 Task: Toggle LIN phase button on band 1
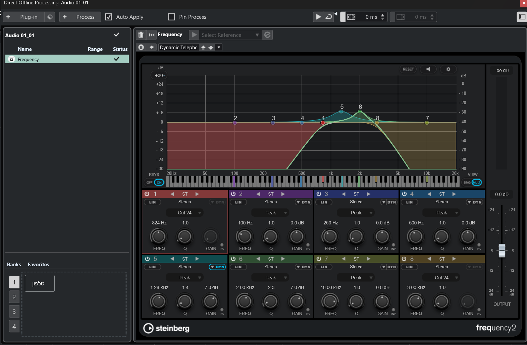click(152, 202)
